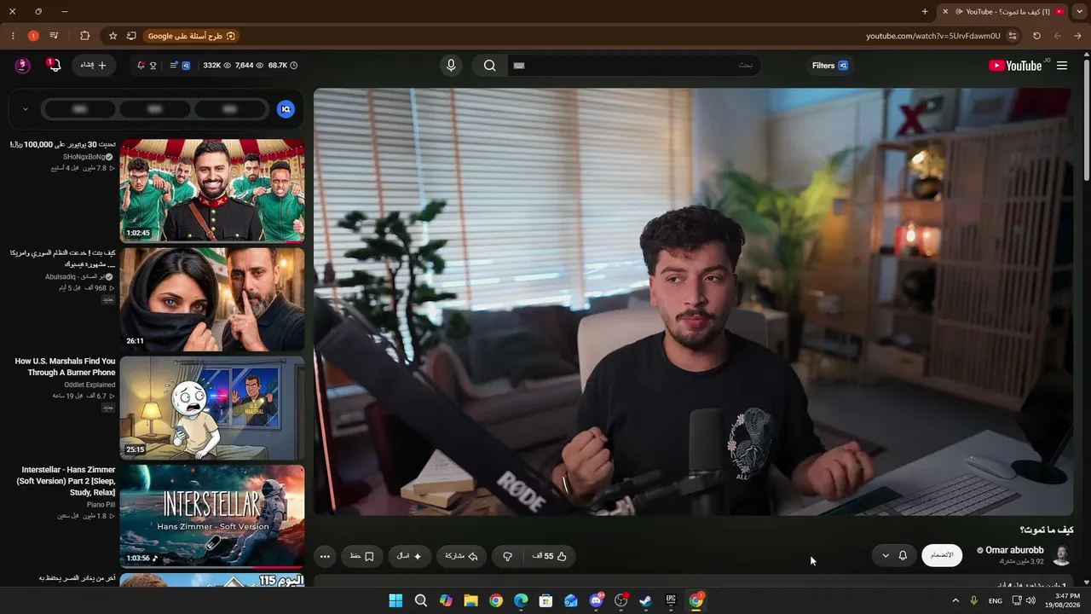This screenshot has width=1091, height=614.
Task: Open Steam from the taskbar
Action: point(646,600)
